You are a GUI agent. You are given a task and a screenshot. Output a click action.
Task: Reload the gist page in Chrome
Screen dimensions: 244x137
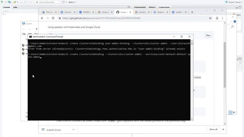pos(53,18)
